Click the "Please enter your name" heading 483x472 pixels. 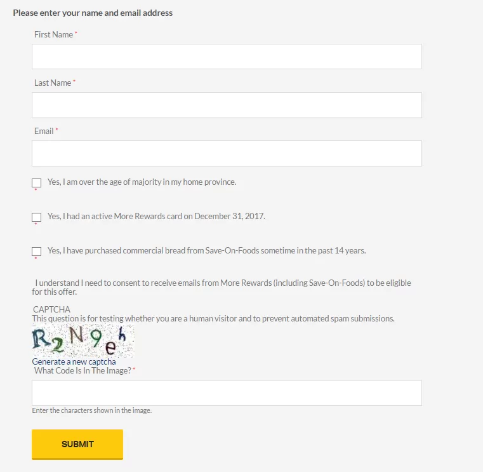click(93, 13)
